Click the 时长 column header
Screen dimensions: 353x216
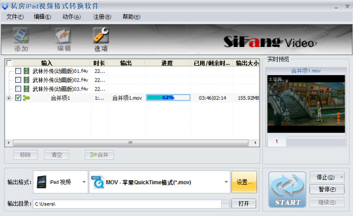[x=99, y=63]
